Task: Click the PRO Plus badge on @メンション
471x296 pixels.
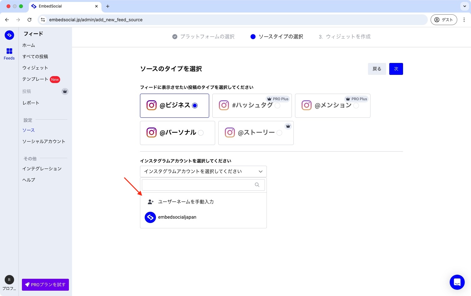Action: click(x=356, y=99)
